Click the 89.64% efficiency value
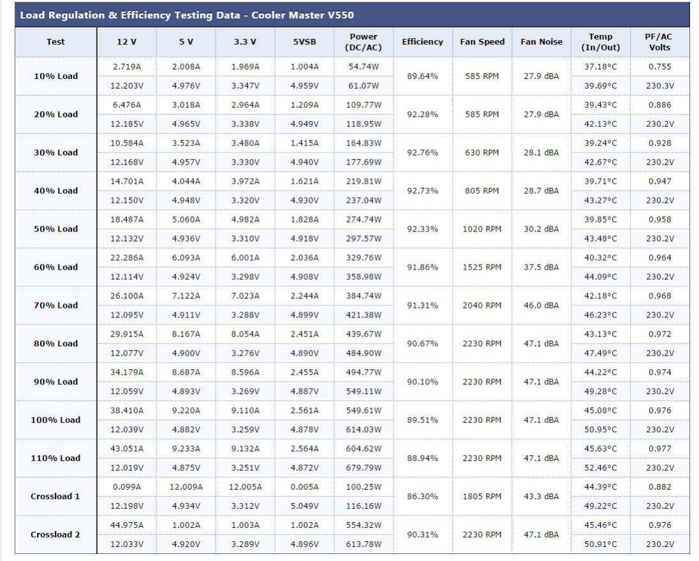 tap(423, 76)
